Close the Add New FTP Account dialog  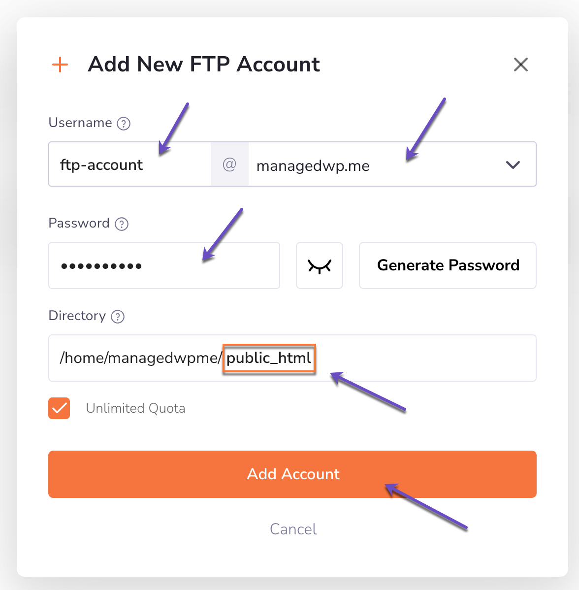click(520, 65)
